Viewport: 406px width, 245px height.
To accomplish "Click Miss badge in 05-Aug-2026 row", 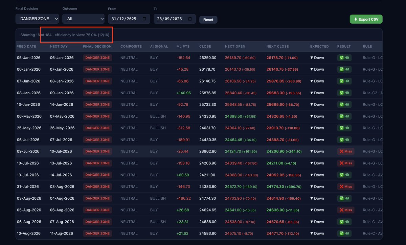I will [346, 210].
